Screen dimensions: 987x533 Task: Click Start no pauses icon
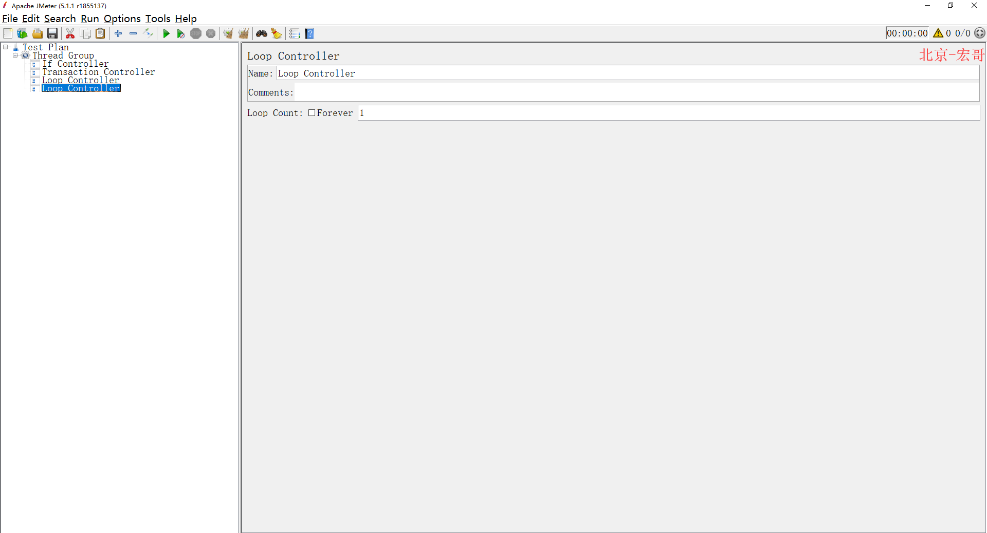(x=181, y=33)
